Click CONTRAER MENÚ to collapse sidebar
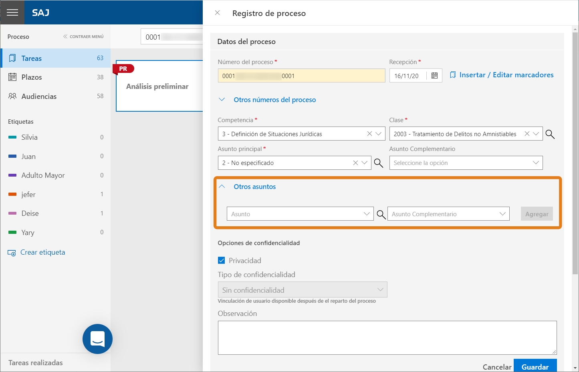This screenshot has height=372, width=579. [x=87, y=36]
